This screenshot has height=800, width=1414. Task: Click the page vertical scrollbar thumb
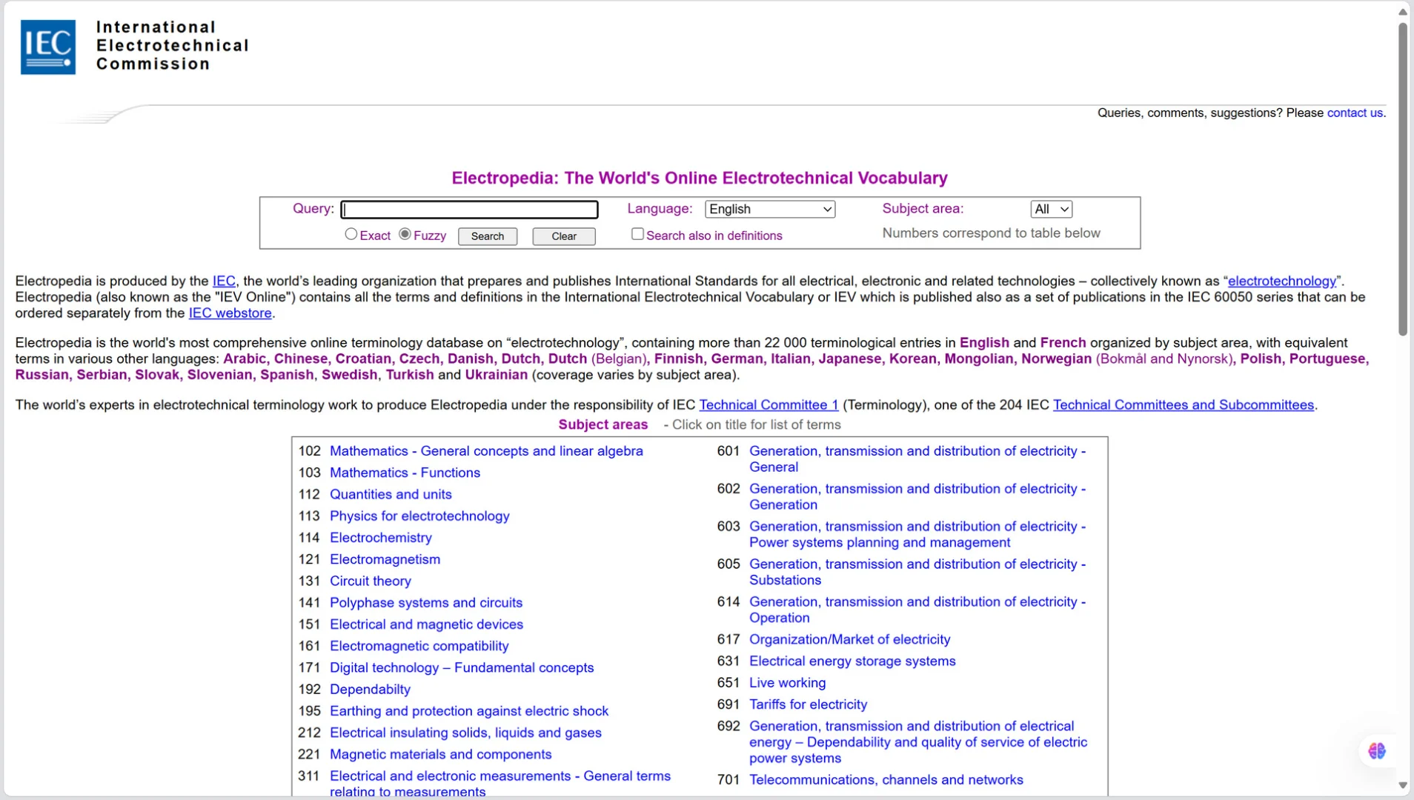click(x=1402, y=179)
